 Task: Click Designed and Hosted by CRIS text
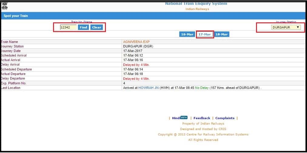tap(203, 129)
